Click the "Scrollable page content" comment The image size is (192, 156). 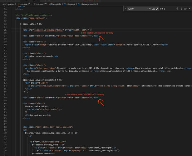coord(34,15)
